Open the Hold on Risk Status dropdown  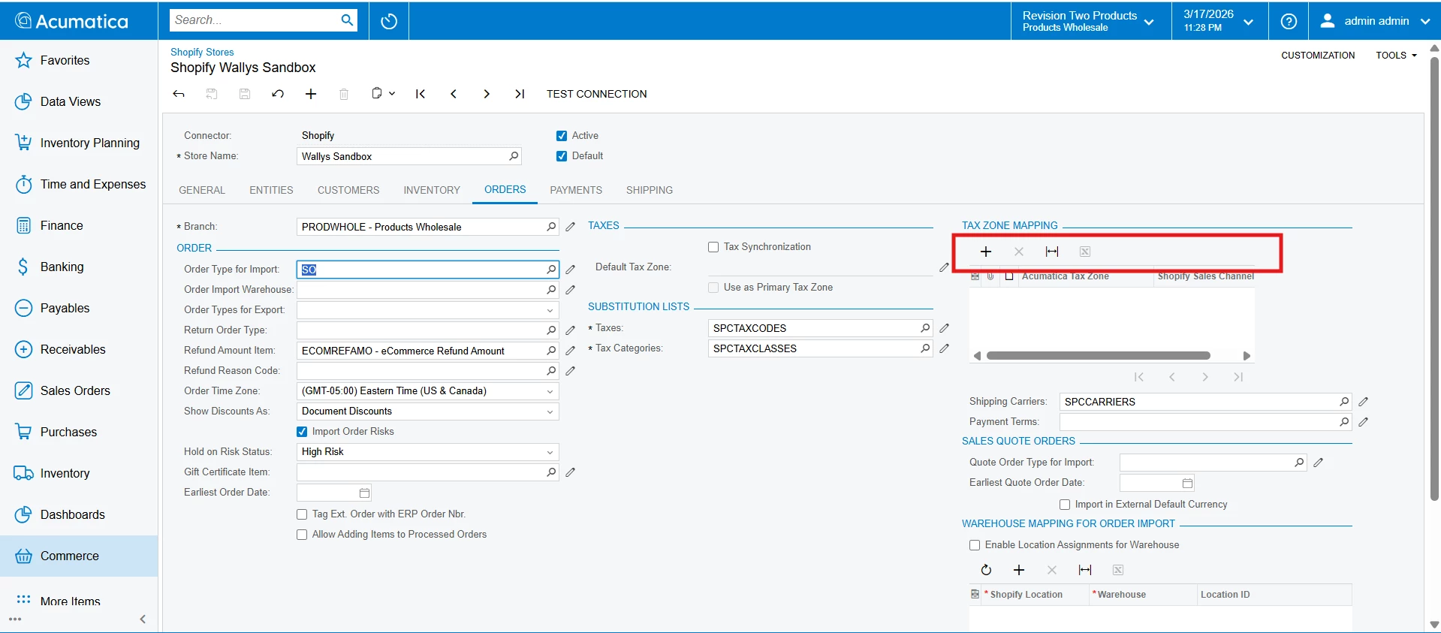pos(550,452)
